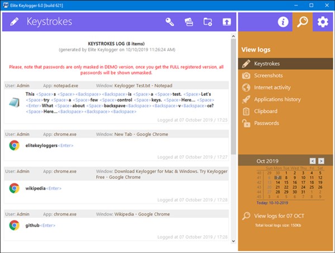Click 'Logged at 07 October 2019 / 17:25'

coord(192,120)
